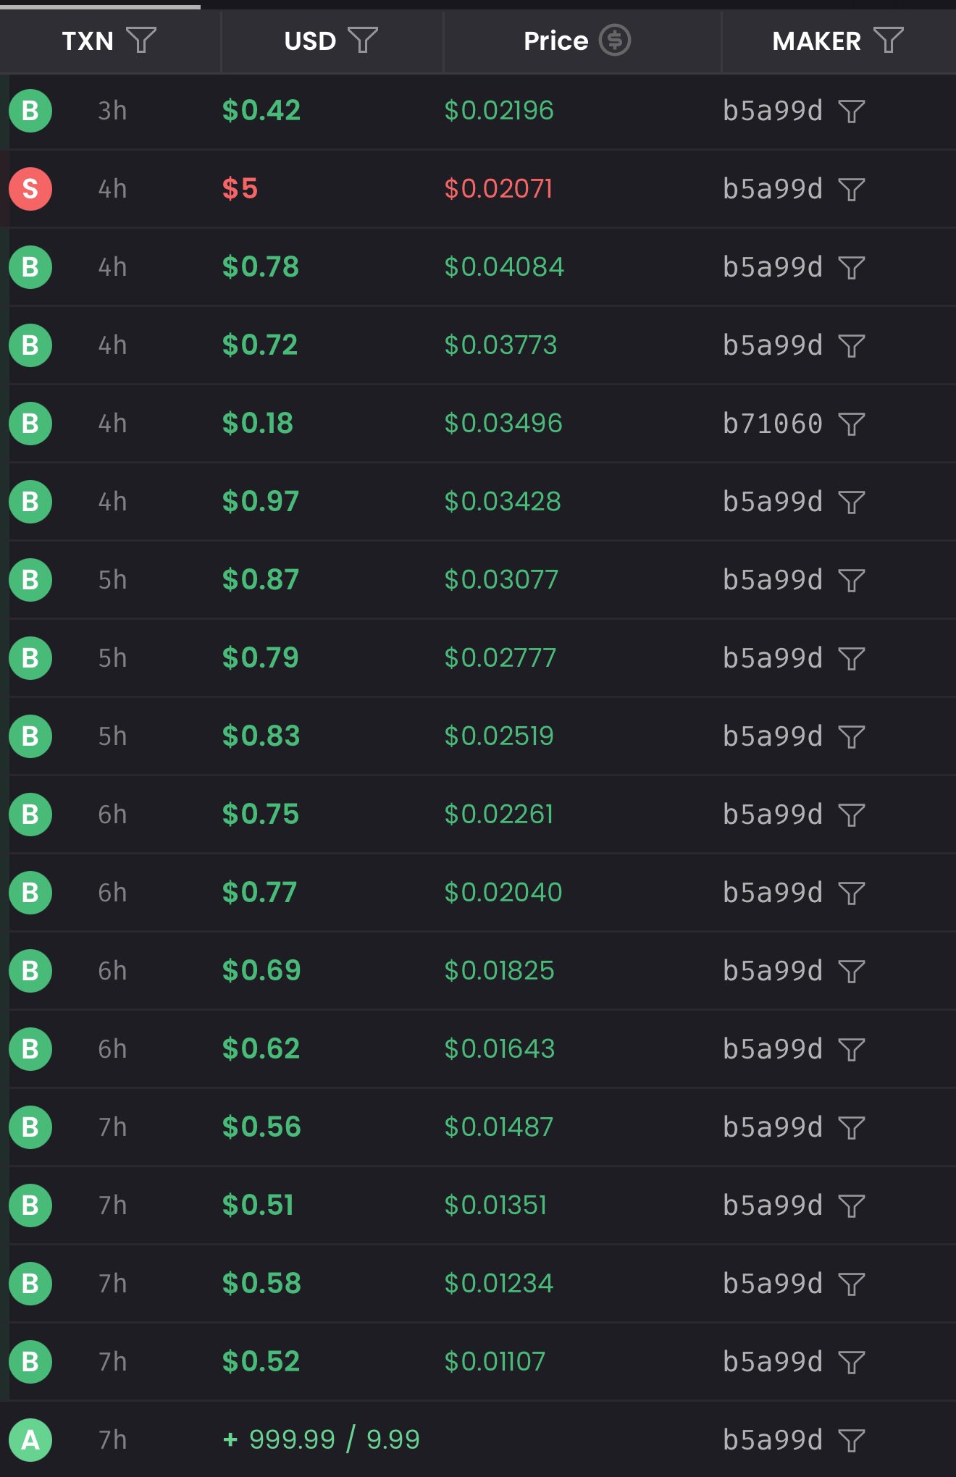Screen dimensions: 956x1477
Task: Click the Price column header label
Action: tap(555, 41)
